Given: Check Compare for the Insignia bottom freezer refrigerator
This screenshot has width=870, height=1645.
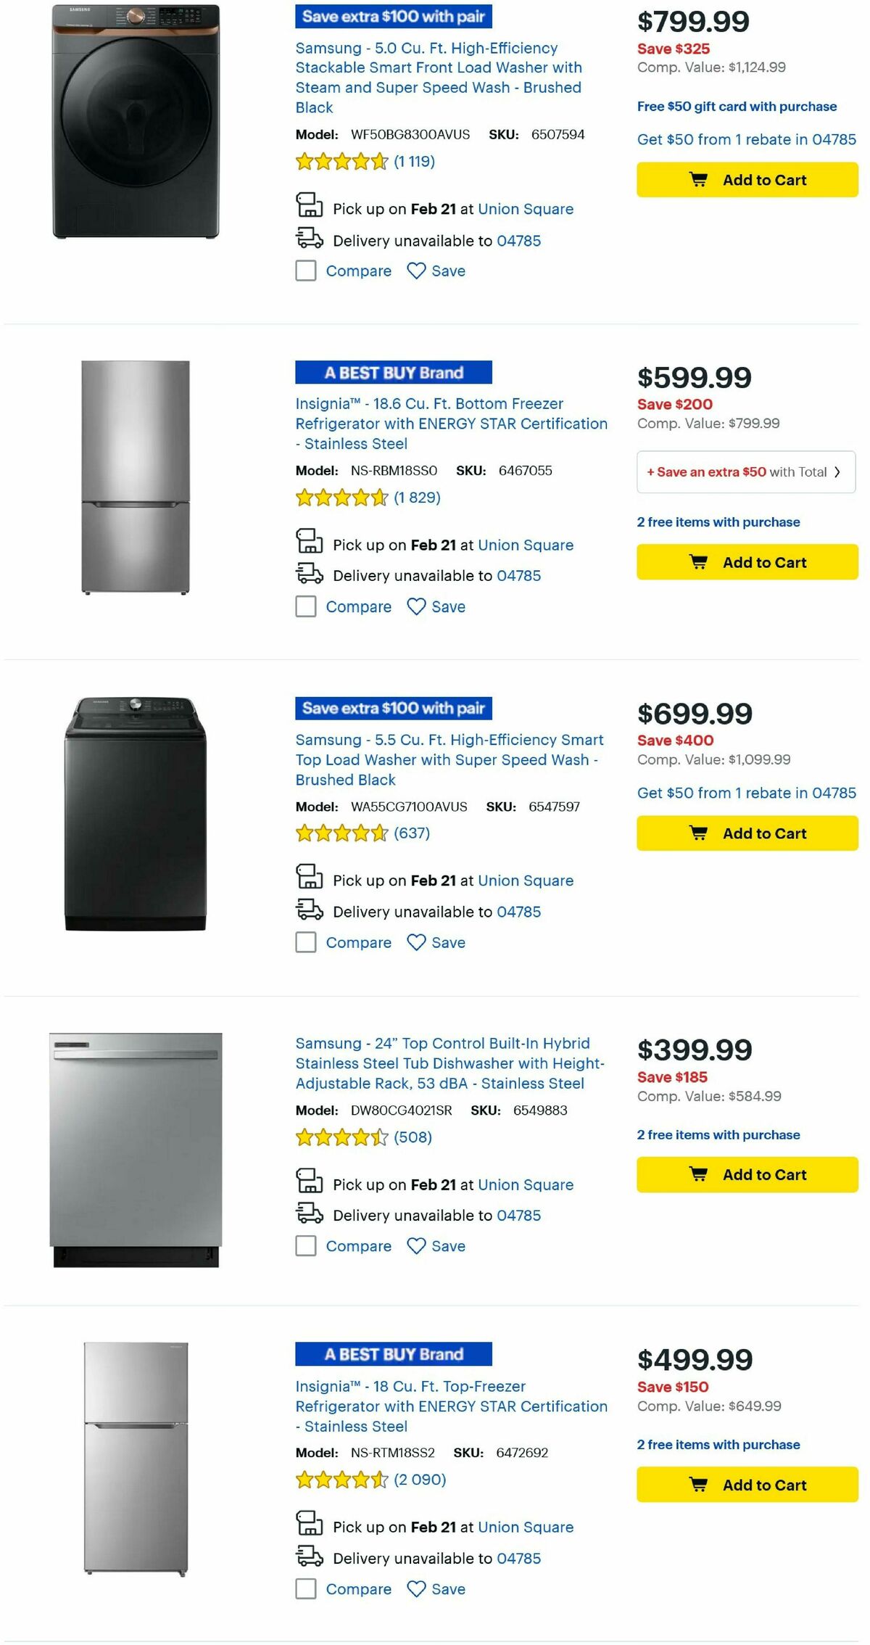Looking at the screenshot, I should pos(305,606).
